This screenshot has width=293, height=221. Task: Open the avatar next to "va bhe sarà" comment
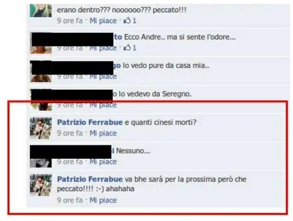pos(41,185)
